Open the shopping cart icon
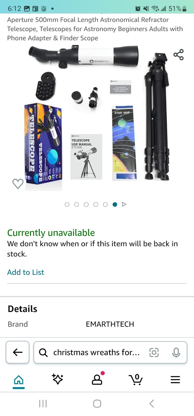194x416 pixels. click(136, 379)
